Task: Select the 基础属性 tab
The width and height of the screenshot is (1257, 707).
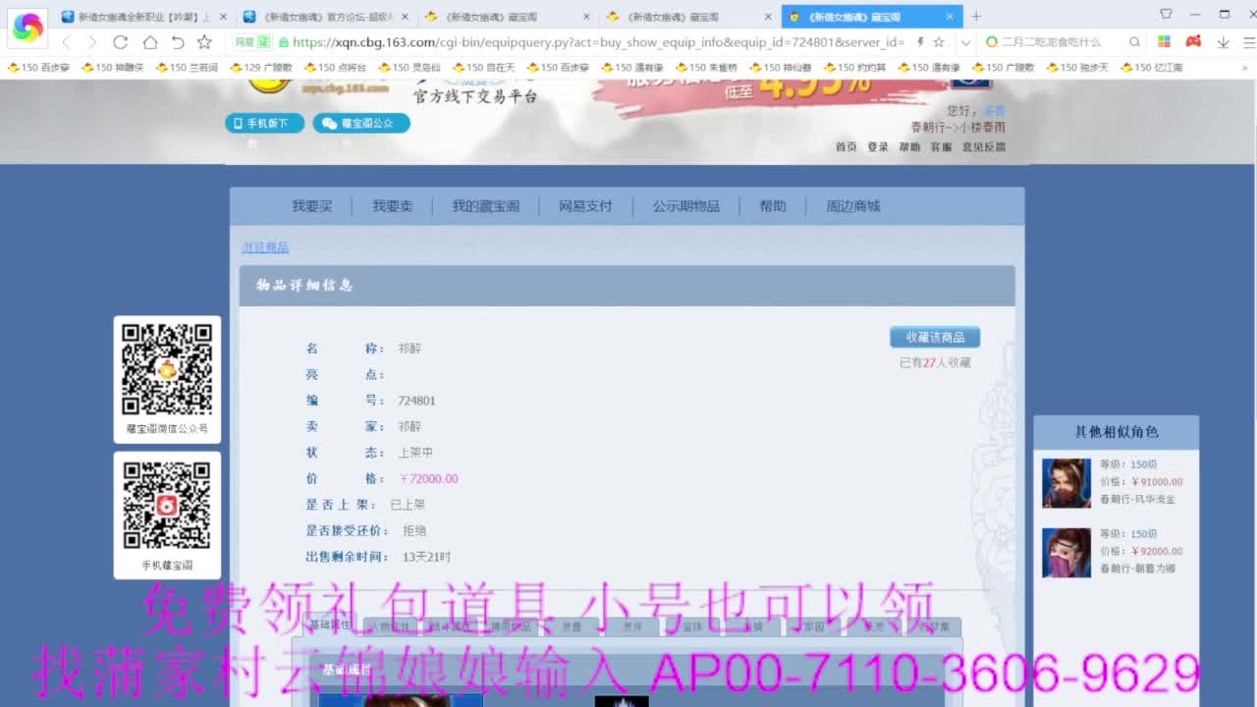Action: [x=330, y=625]
